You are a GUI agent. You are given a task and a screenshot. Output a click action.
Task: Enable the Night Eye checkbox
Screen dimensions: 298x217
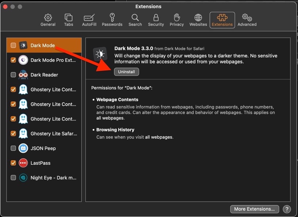[13, 178]
